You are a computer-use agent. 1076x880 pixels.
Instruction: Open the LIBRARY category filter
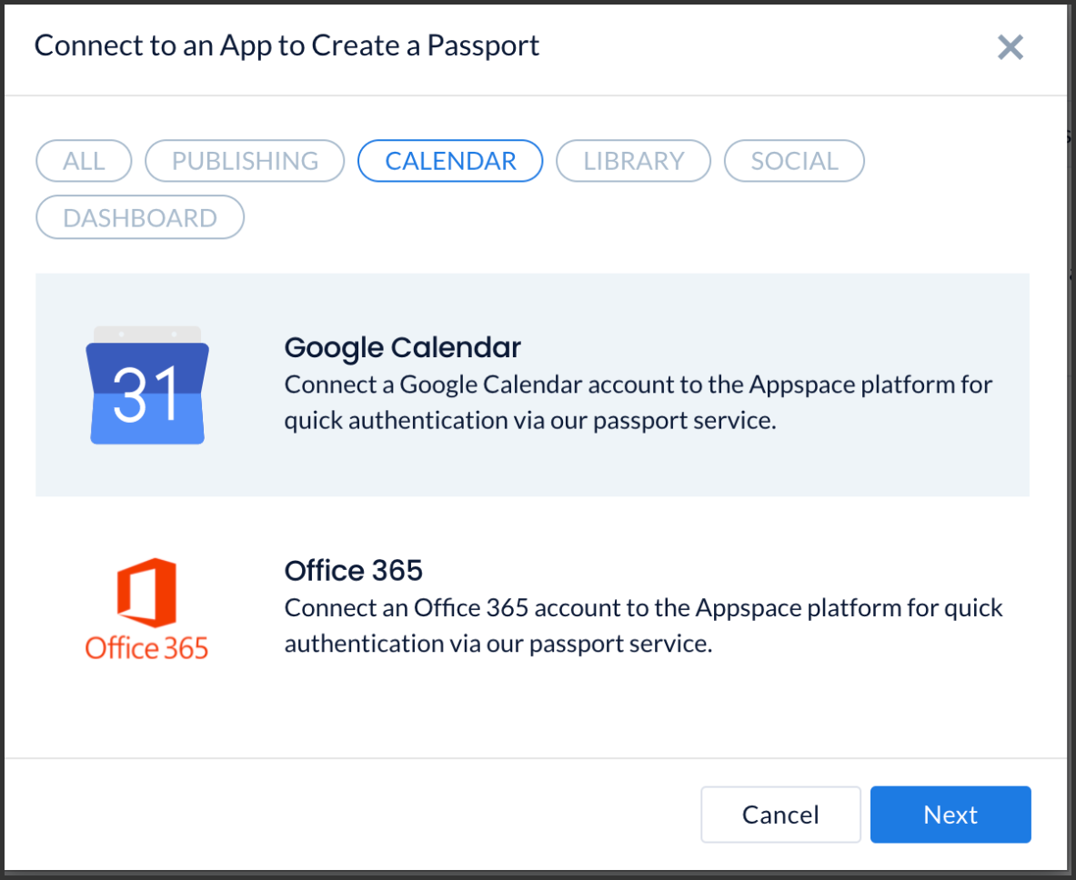point(633,161)
